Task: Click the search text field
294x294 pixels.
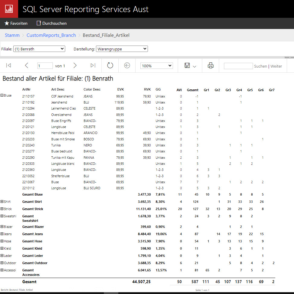Action: point(238,66)
